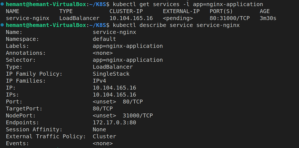Click the None value beside Session Affinity
This screenshot has height=148, width=299.
99,129
